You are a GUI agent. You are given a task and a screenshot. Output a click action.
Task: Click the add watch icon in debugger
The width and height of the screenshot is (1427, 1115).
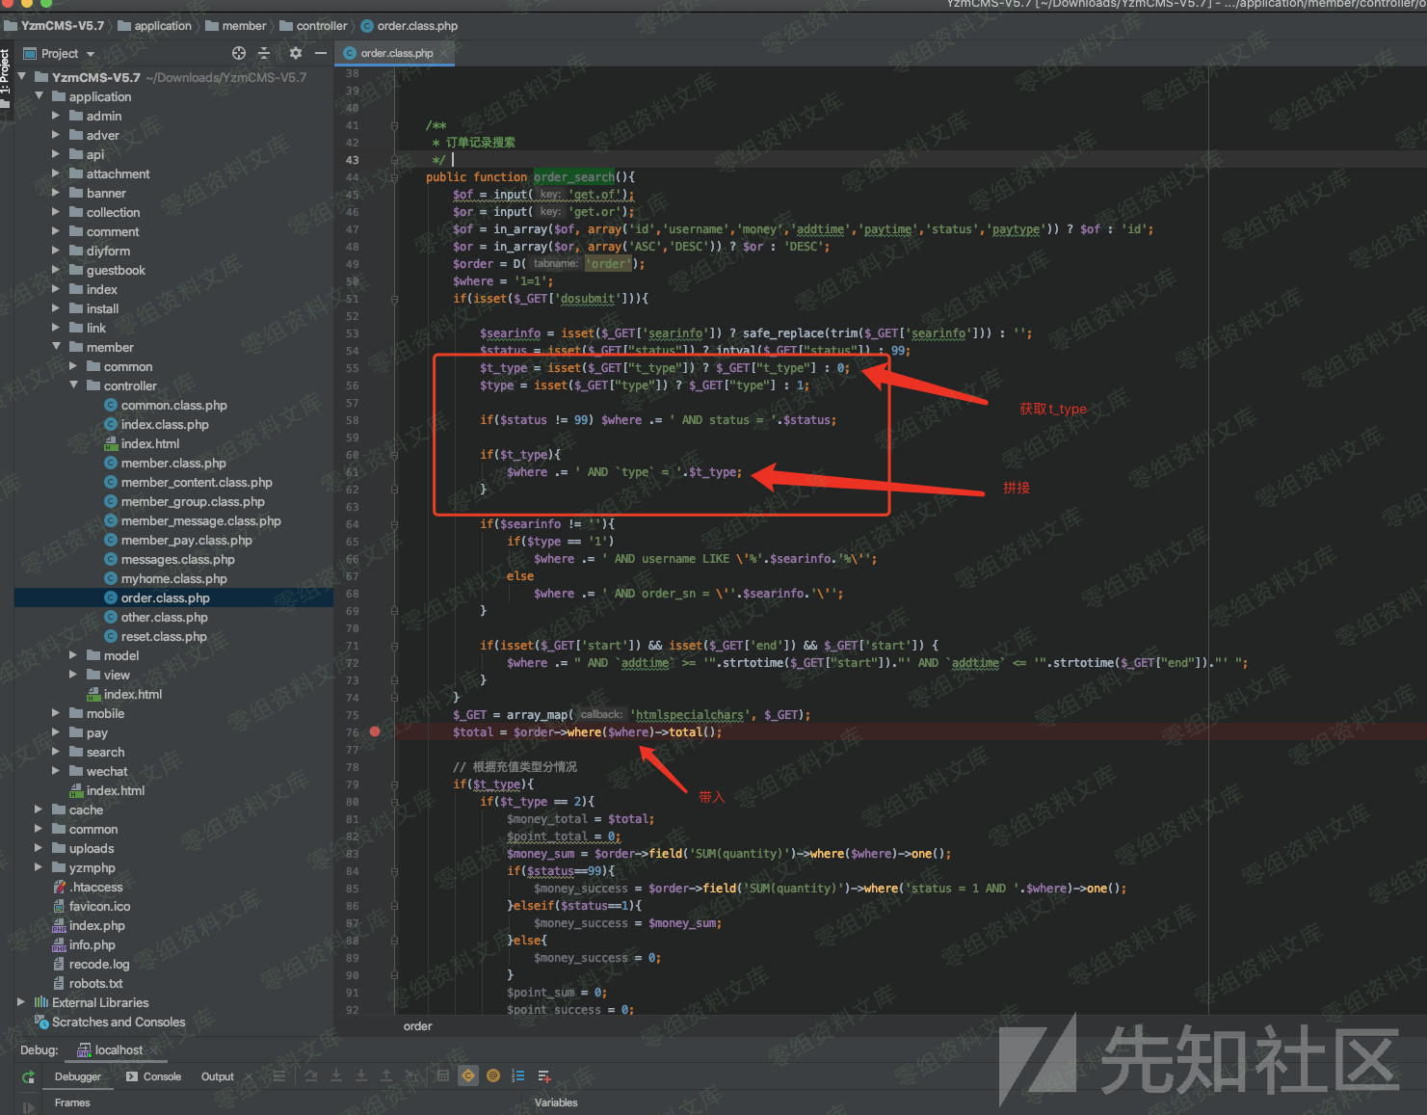pos(543,1076)
